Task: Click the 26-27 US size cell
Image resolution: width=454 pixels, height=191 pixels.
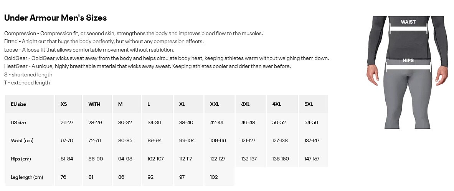Action: point(67,123)
